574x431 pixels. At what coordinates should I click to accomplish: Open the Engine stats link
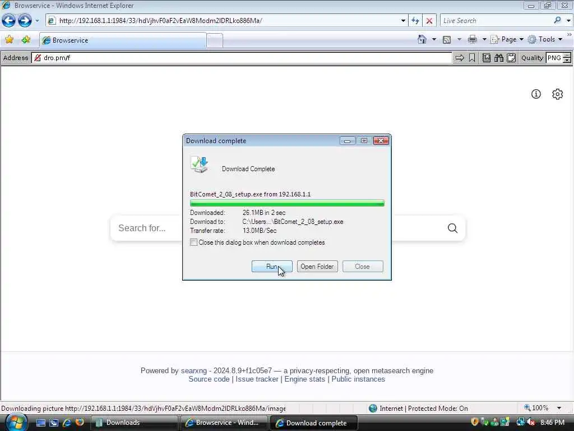(304, 379)
